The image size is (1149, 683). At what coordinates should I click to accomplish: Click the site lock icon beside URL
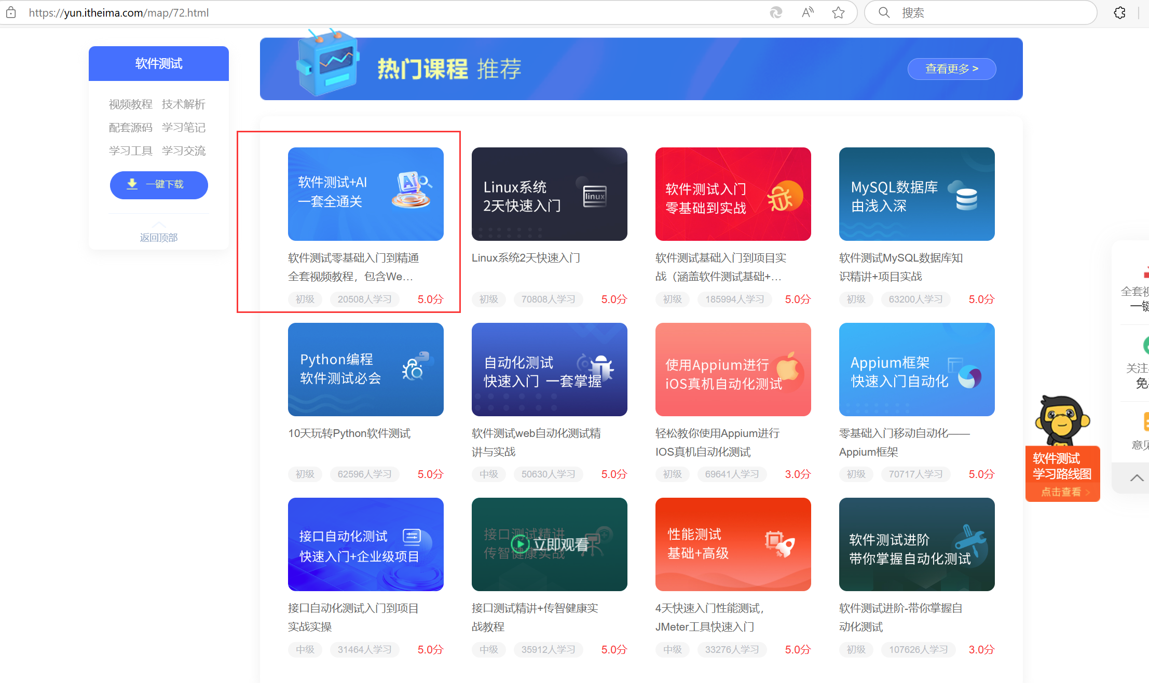(11, 12)
